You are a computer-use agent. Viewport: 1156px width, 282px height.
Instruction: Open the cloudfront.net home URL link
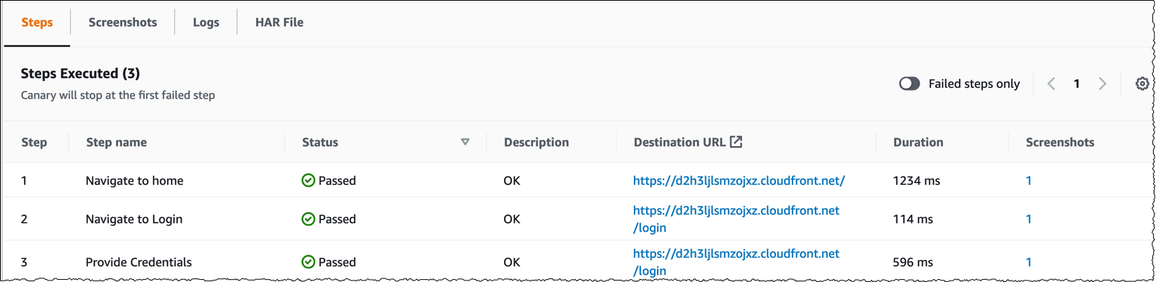point(738,181)
